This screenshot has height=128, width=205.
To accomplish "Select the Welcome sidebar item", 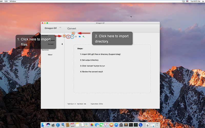I will 51,40.
